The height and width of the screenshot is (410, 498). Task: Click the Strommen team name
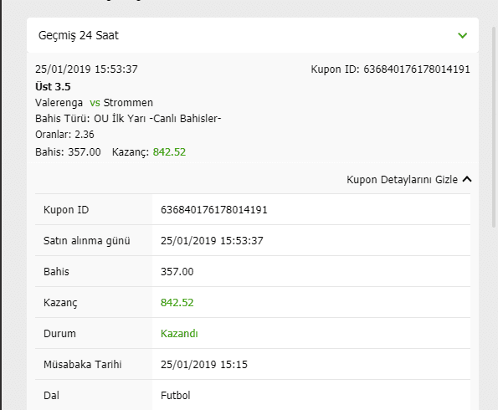pyautogui.click(x=128, y=103)
